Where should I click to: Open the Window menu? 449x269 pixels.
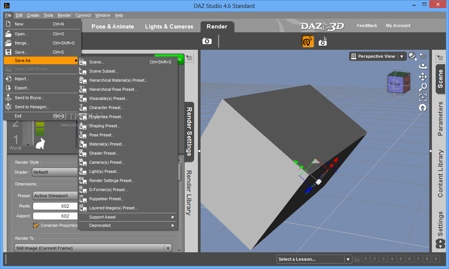pos(103,16)
